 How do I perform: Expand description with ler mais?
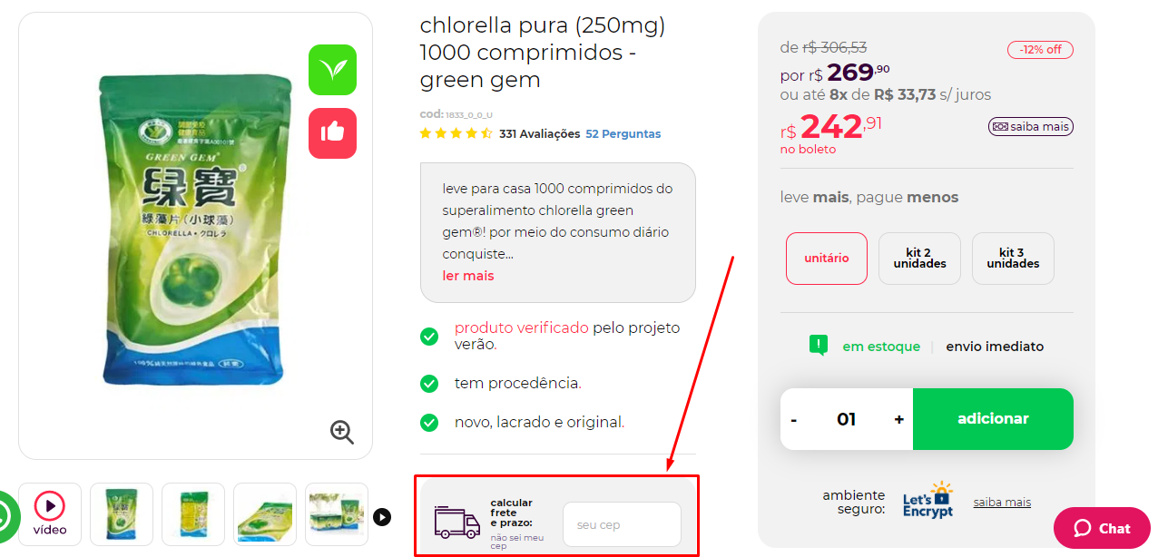pyautogui.click(x=468, y=276)
